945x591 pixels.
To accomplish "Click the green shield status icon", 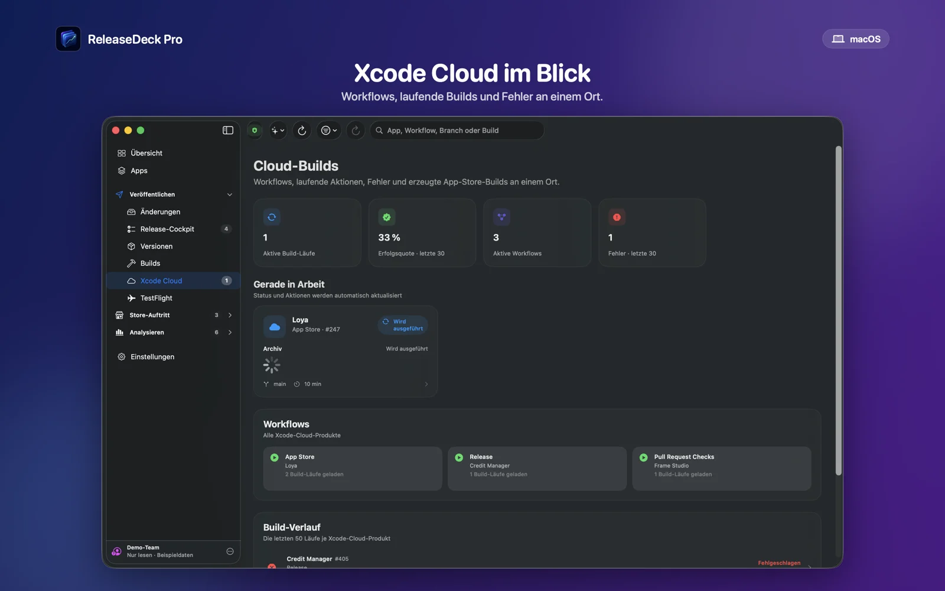I will pos(255,130).
